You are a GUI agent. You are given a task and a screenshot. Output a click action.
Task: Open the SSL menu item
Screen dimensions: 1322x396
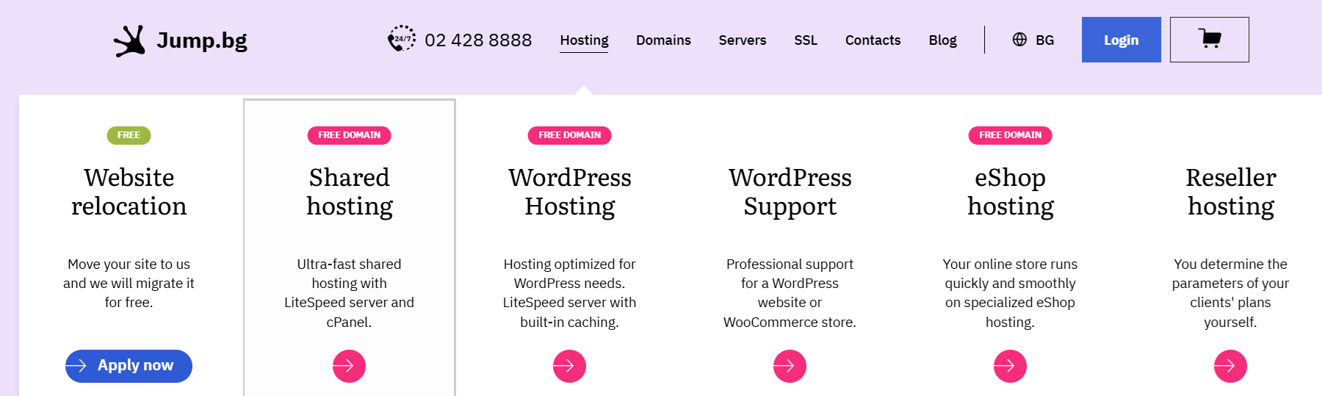806,40
